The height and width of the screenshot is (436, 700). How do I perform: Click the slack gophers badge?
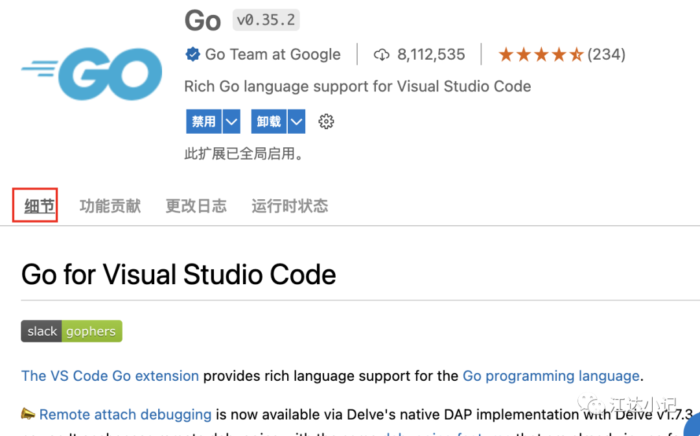(71, 331)
